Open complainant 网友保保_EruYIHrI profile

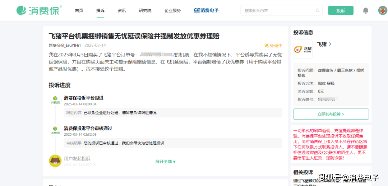[x=65, y=46]
